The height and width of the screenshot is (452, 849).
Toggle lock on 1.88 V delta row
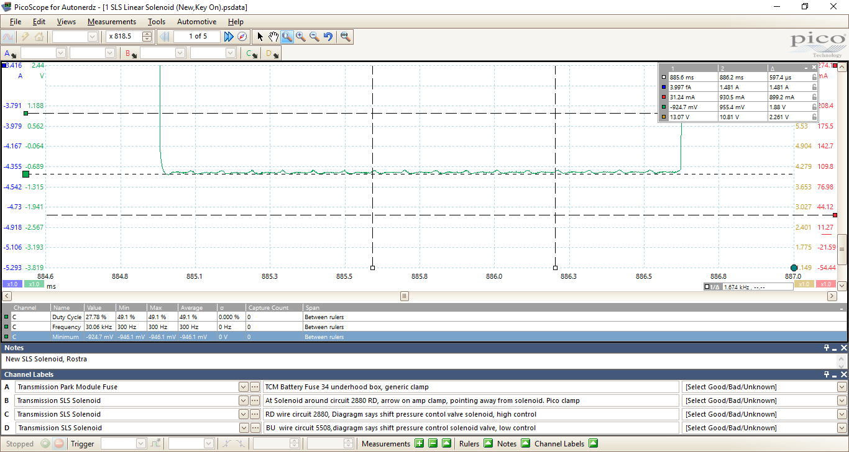pos(814,107)
